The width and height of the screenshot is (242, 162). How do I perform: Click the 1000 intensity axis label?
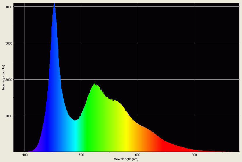pyautogui.click(x=9, y=116)
